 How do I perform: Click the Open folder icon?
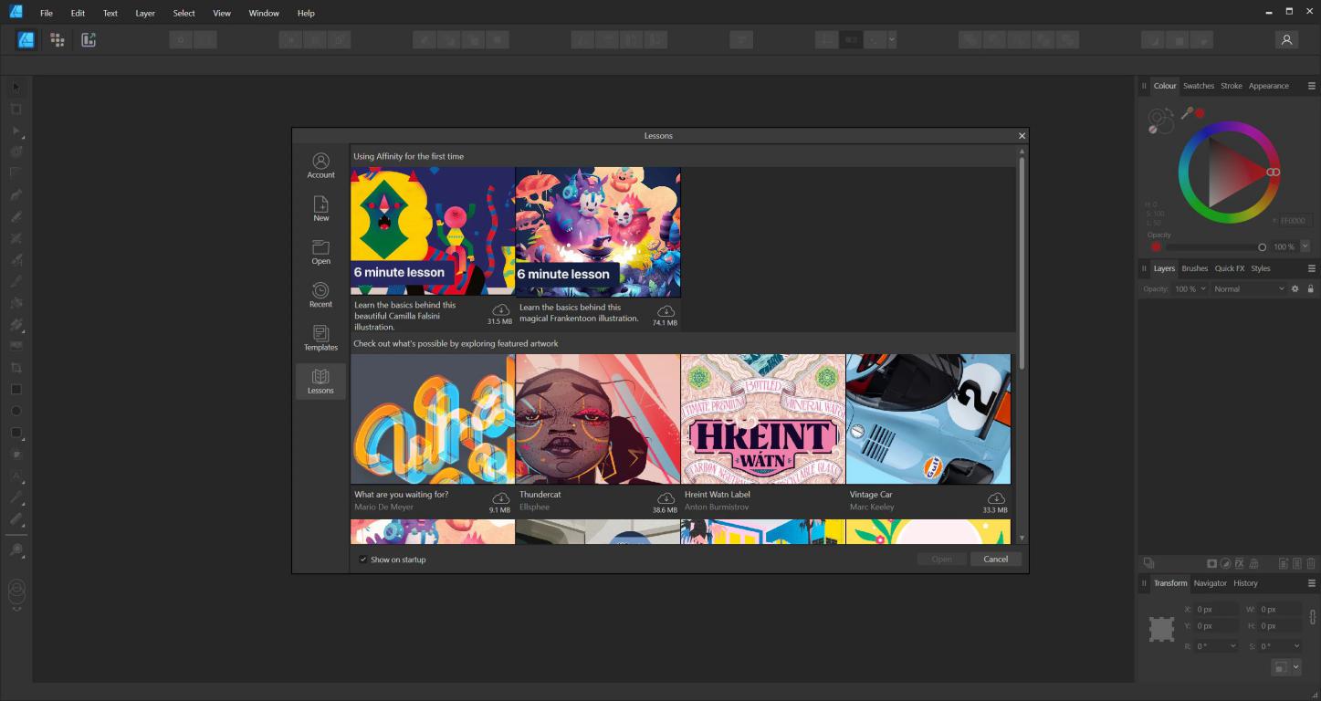[320, 251]
